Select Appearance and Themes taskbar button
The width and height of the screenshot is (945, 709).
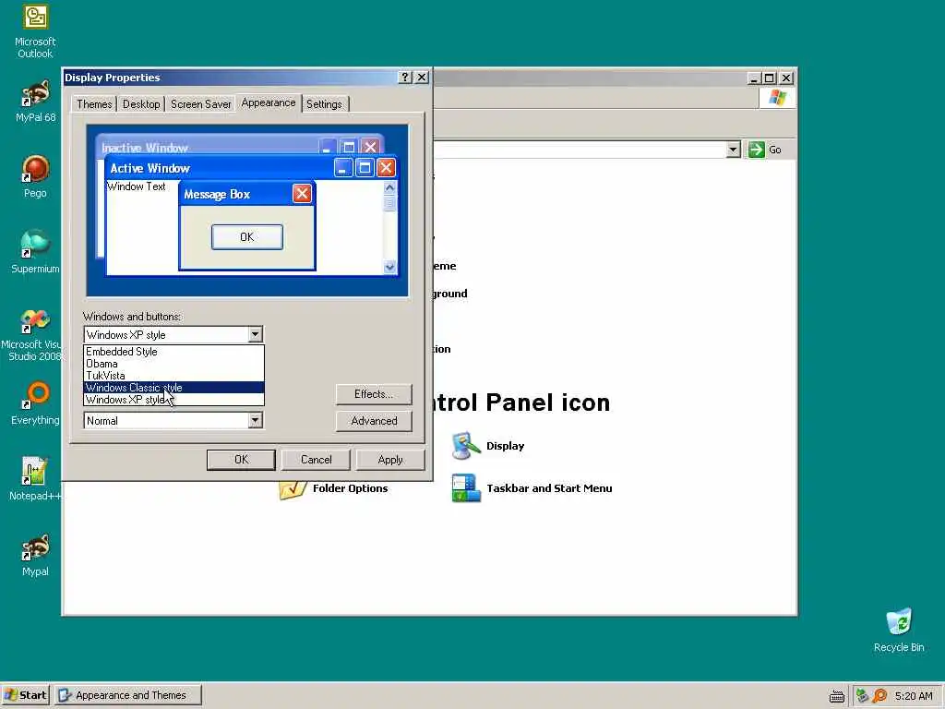click(128, 695)
